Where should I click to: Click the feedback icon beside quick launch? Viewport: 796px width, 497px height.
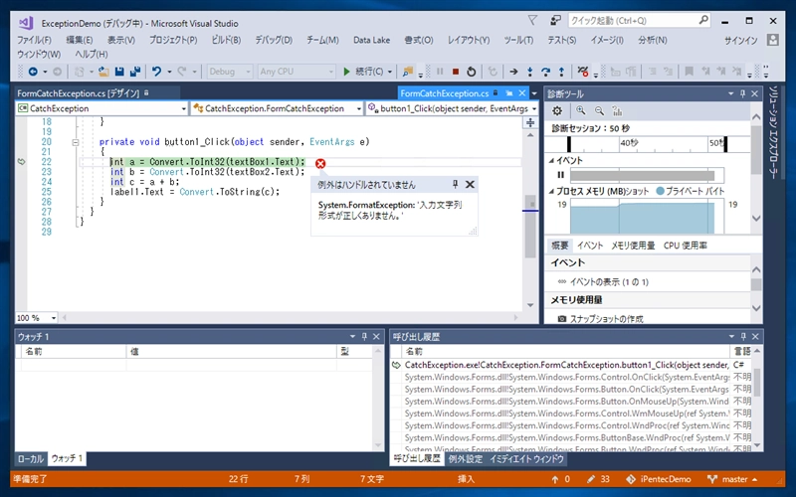pyautogui.click(x=555, y=20)
